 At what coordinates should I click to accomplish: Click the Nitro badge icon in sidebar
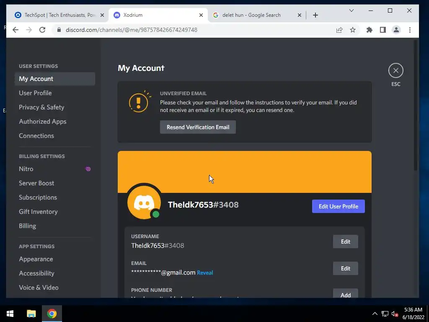click(88, 169)
